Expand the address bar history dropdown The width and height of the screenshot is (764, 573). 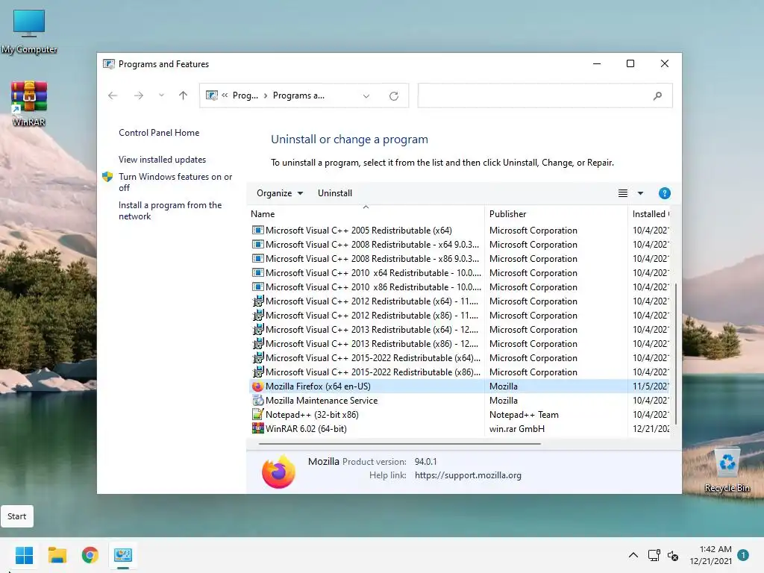(366, 96)
